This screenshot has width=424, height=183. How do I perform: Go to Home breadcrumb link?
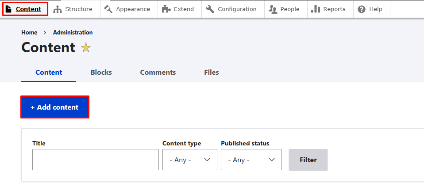pyautogui.click(x=29, y=32)
